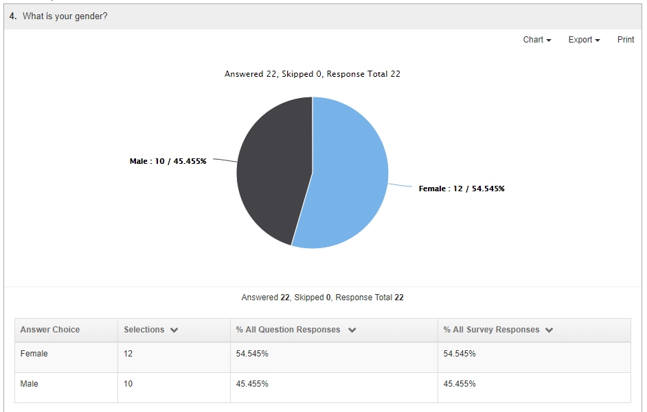Click the response summary line above the table
Viewport: 647px width, 412px height.
coord(322,298)
